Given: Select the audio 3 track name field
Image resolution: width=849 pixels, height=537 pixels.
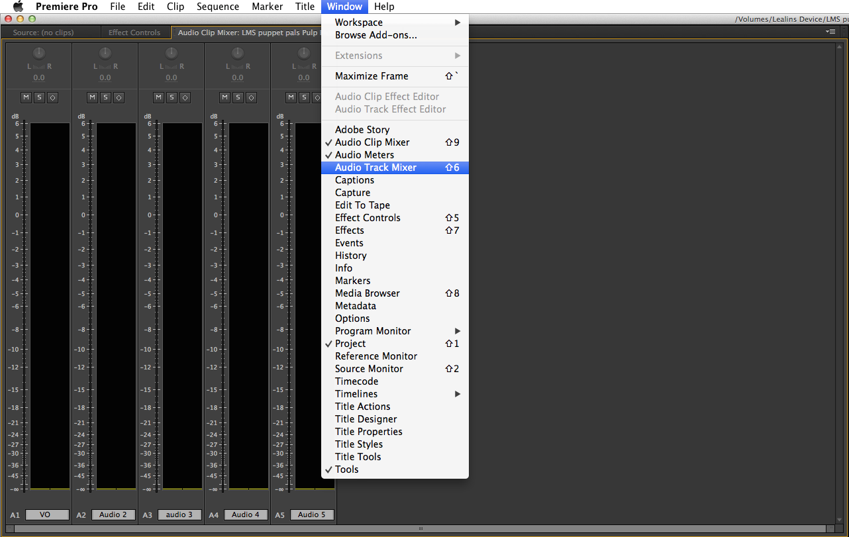Looking at the screenshot, I should (x=179, y=514).
